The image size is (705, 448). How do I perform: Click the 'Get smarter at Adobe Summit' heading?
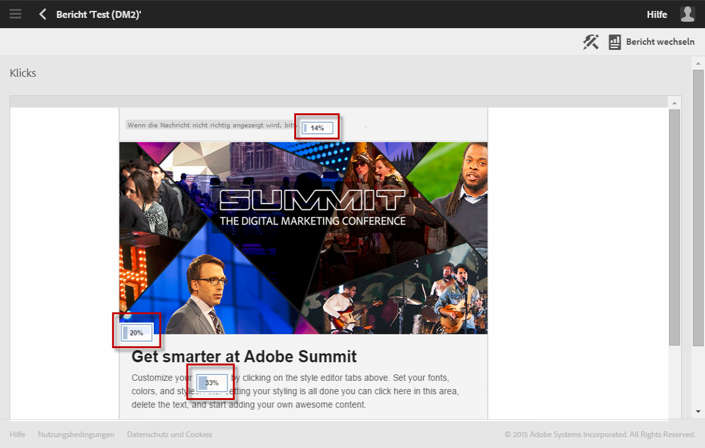point(244,356)
